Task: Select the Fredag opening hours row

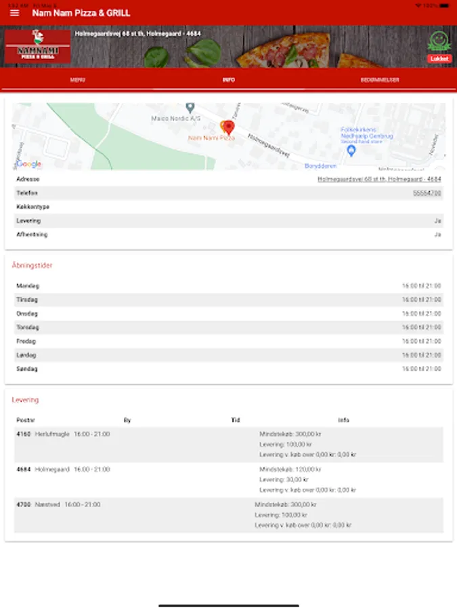Action: point(229,341)
